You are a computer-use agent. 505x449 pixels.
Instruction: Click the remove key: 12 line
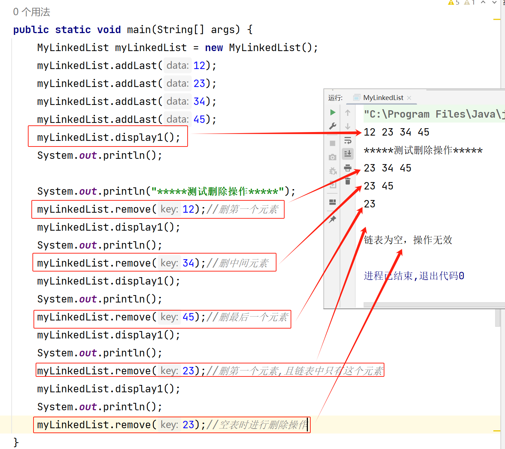[158, 209]
